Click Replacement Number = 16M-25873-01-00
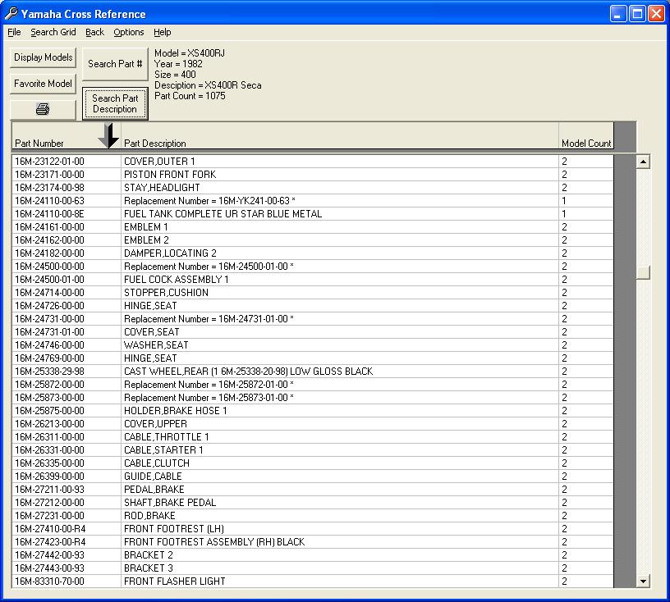The height and width of the screenshot is (602, 670). click(209, 398)
